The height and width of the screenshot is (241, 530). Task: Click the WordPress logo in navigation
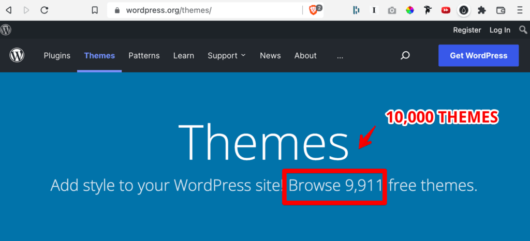[17, 55]
